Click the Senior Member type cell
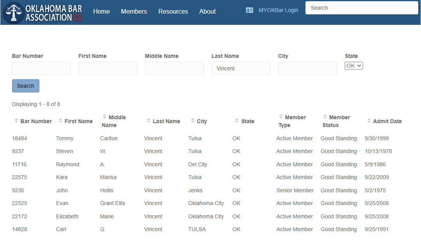The image size is (421, 242). [295, 190]
